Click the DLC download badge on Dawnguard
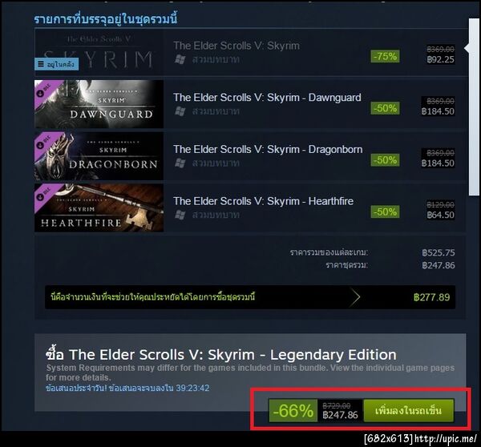Image resolution: width=481 pixels, height=447 pixels. tap(40, 93)
